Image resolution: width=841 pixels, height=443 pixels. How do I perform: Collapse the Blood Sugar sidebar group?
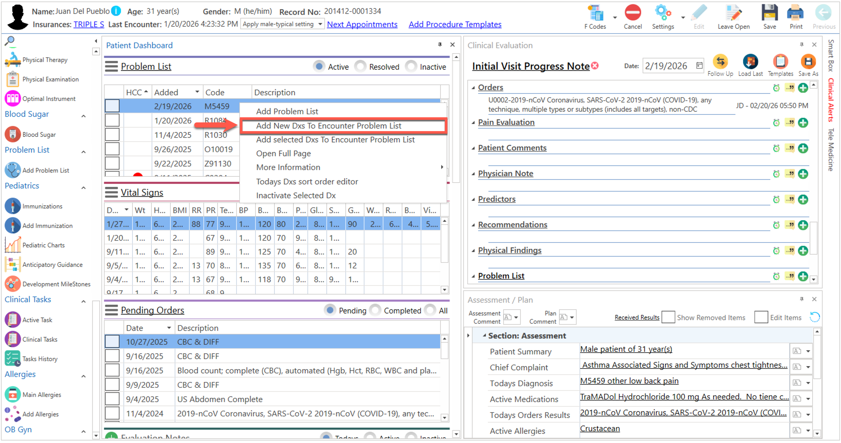coord(84,116)
